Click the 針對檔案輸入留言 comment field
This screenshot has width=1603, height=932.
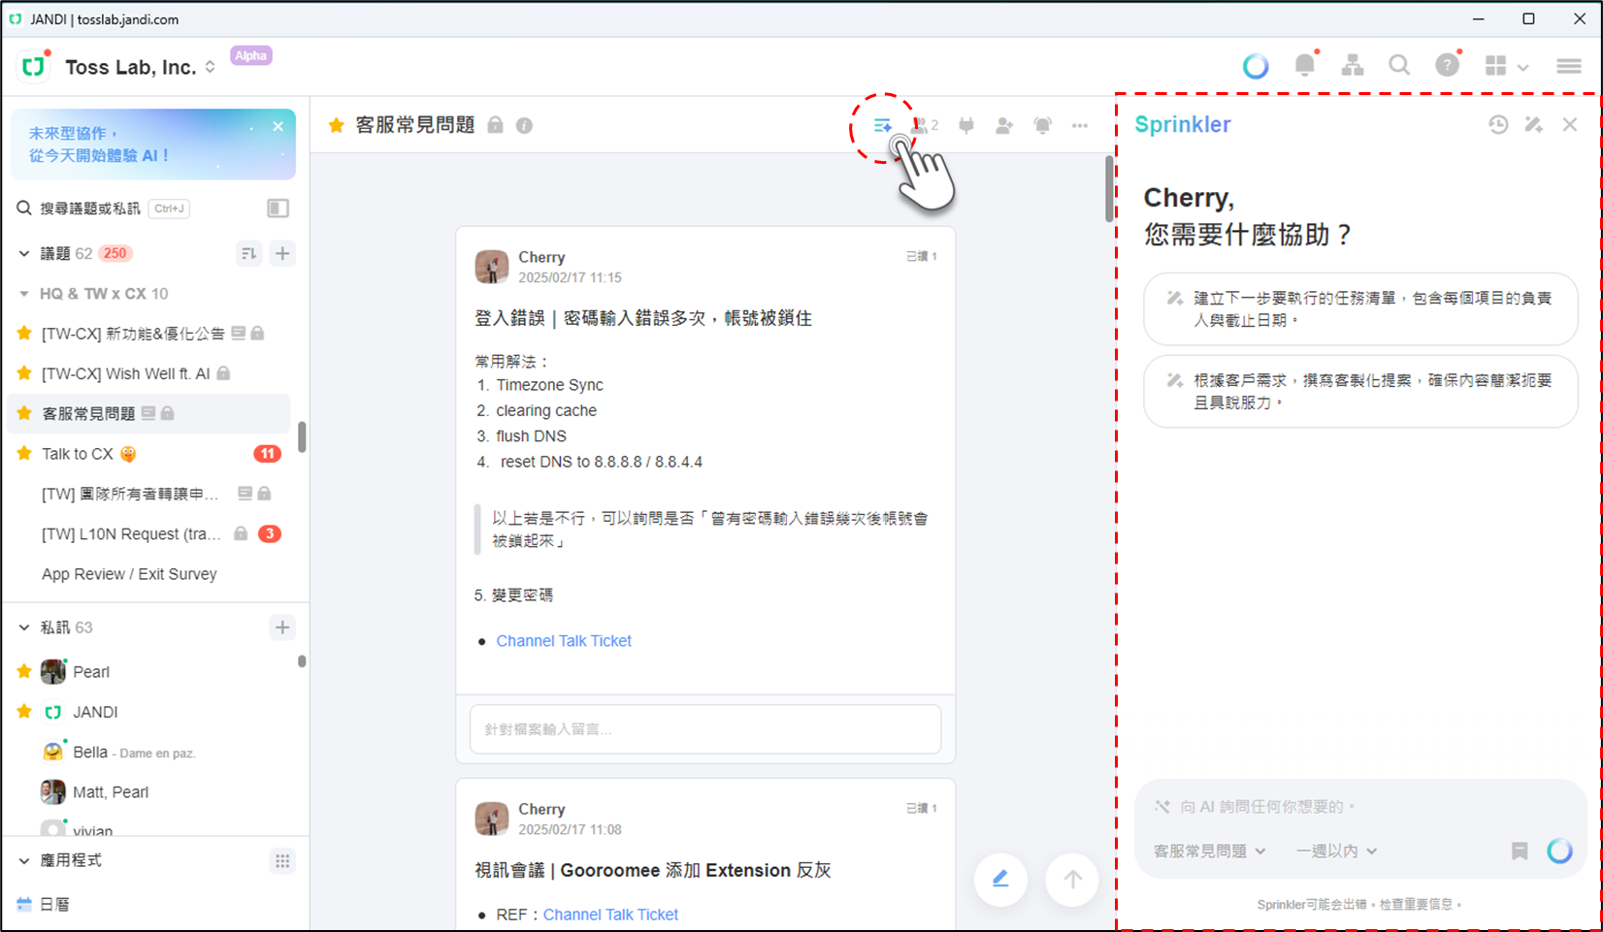[x=705, y=729]
